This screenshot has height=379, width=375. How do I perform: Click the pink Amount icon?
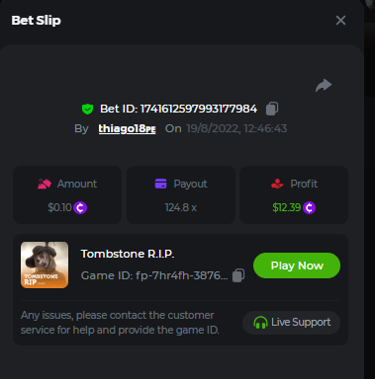[45, 184]
